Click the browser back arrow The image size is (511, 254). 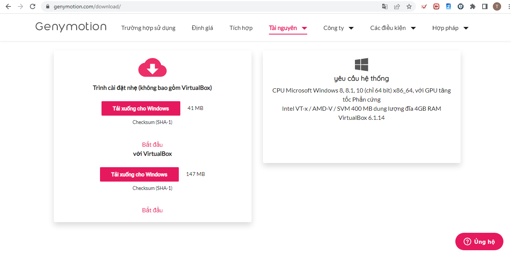tap(8, 6)
